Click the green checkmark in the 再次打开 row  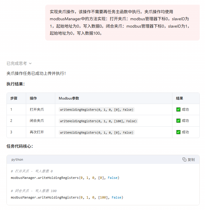(x=178, y=132)
